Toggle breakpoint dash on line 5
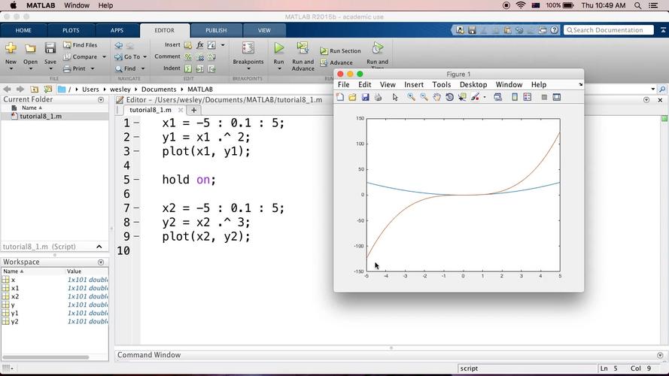 [136, 180]
